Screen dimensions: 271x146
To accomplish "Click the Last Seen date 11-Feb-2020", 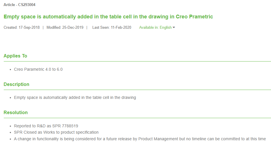I will (x=121, y=28).
